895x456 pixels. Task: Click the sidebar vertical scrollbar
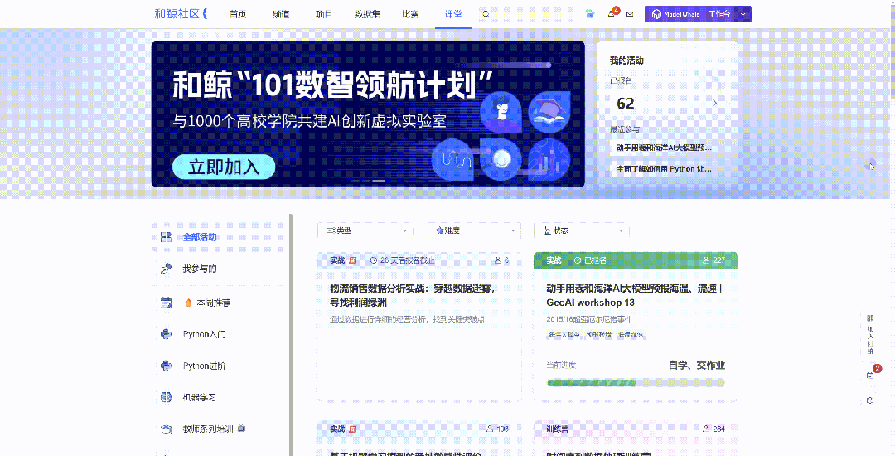291,335
